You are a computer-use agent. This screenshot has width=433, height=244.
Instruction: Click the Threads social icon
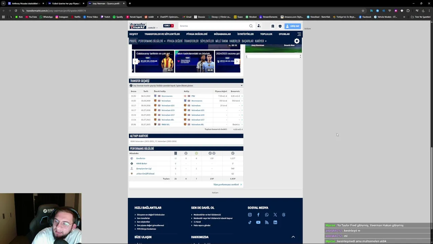pos(283,215)
